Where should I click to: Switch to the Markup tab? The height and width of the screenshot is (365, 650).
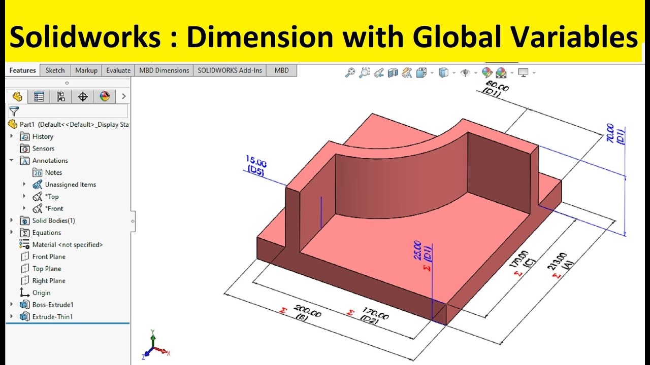point(86,70)
